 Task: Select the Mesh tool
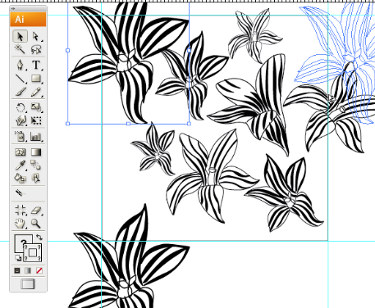click(20, 152)
